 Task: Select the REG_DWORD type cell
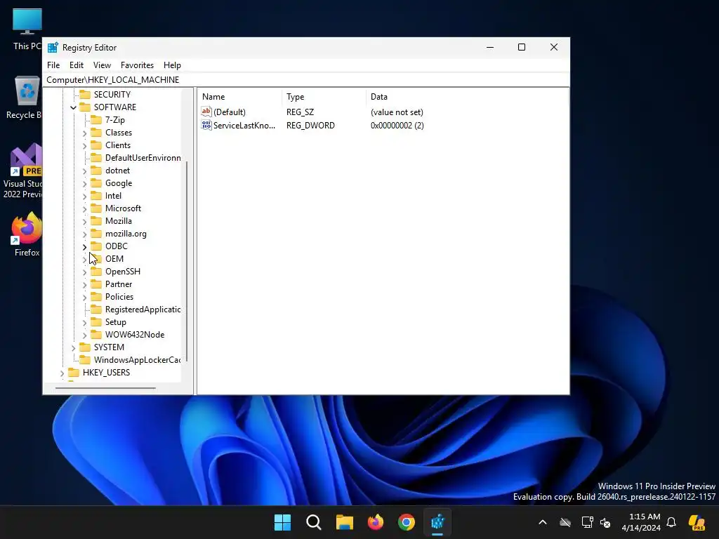[x=310, y=125]
